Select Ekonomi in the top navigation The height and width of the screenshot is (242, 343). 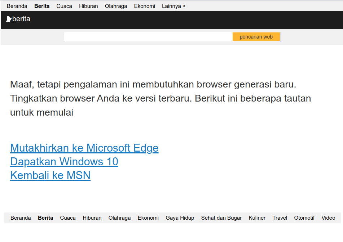point(144,6)
